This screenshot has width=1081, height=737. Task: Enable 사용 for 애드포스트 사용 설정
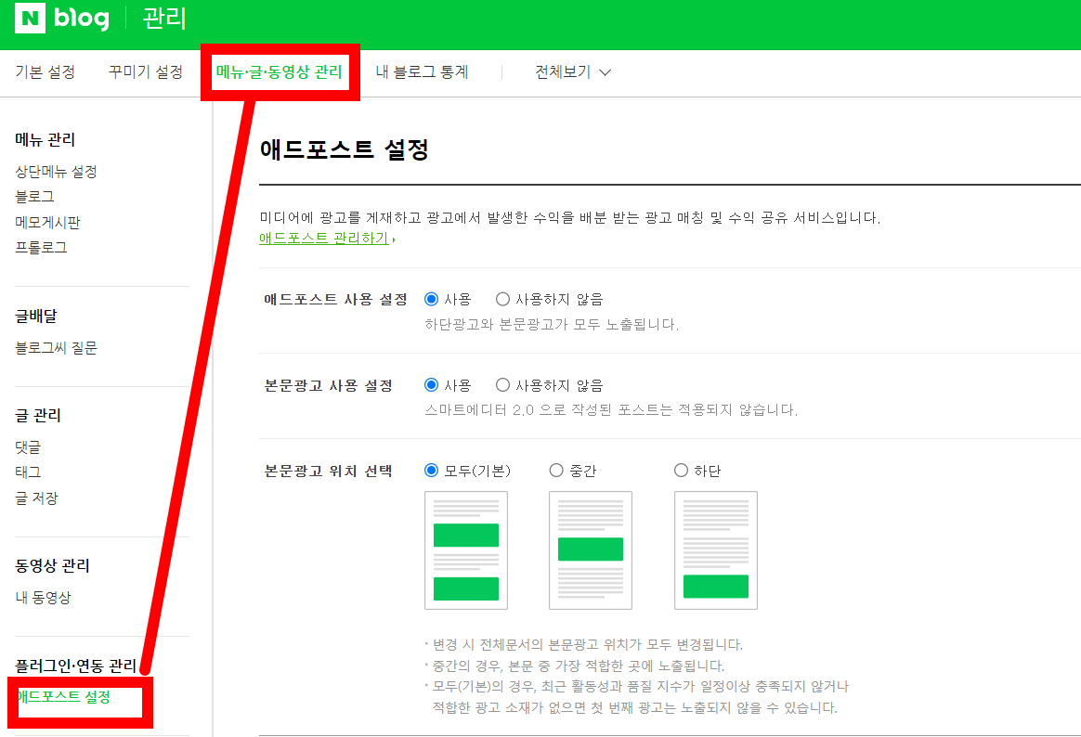click(x=429, y=299)
